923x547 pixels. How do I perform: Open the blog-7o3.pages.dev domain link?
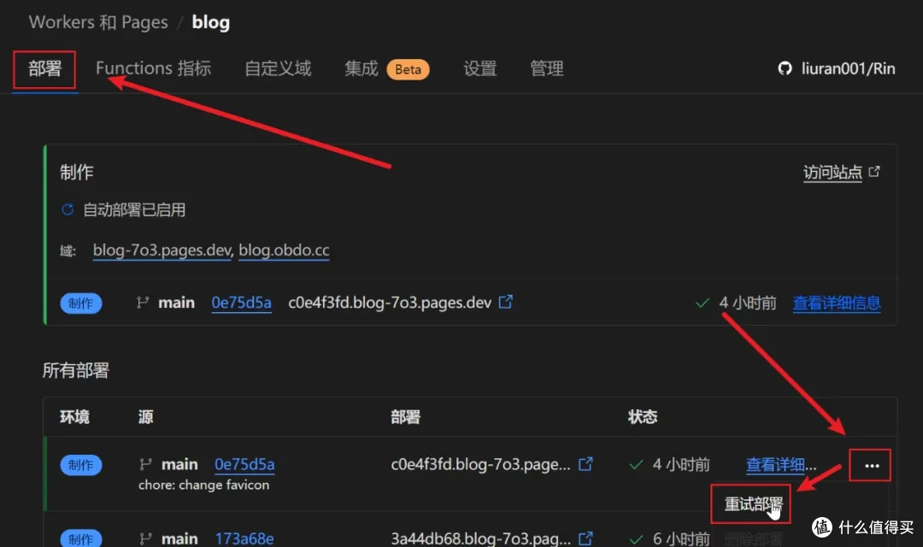point(162,250)
